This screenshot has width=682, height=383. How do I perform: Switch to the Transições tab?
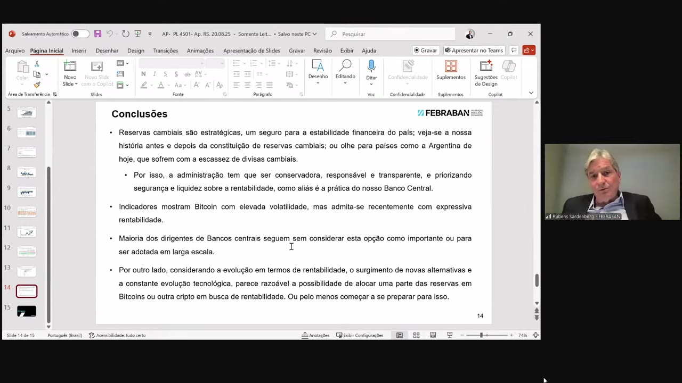point(166,51)
